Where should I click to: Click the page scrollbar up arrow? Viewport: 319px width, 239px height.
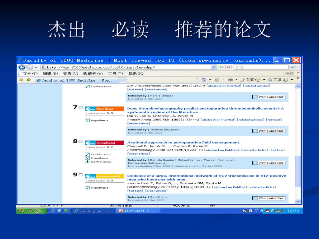298,86
